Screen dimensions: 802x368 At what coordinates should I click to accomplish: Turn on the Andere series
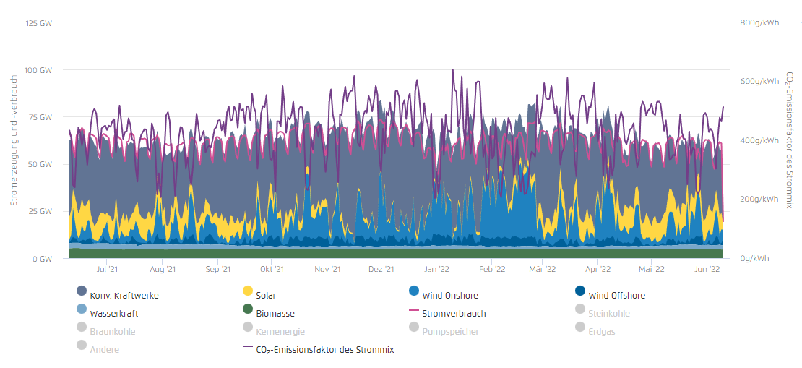[x=105, y=350]
